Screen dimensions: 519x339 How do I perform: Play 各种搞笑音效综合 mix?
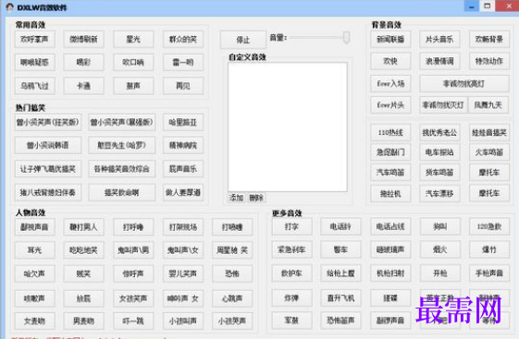click(x=122, y=169)
